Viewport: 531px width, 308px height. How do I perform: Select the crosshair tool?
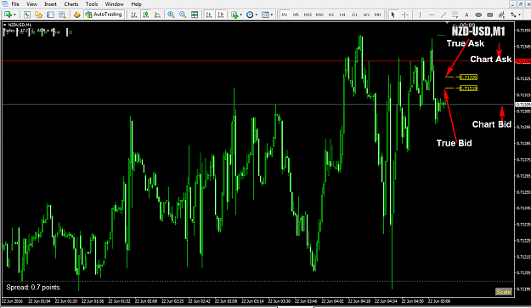coord(404,14)
